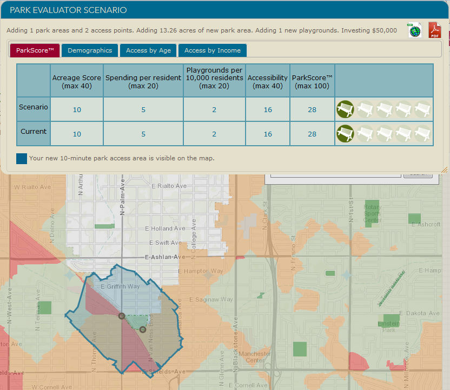Click the filled green bench in Scenario row
Image resolution: width=450 pixels, height=390 pixels.
(x=345, y=109)
